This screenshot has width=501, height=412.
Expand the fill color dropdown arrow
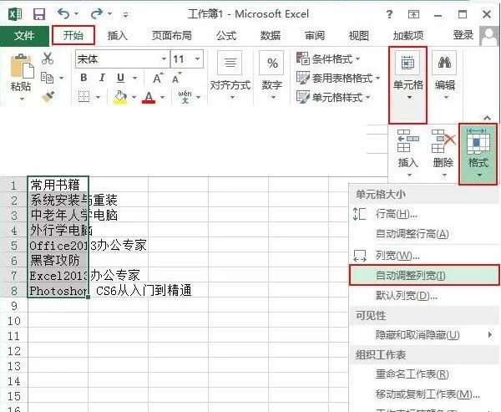(x=134, y=97)
